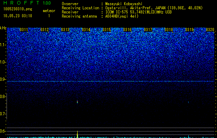
Task: Click the HROFFT program title text
Action: 21,3
